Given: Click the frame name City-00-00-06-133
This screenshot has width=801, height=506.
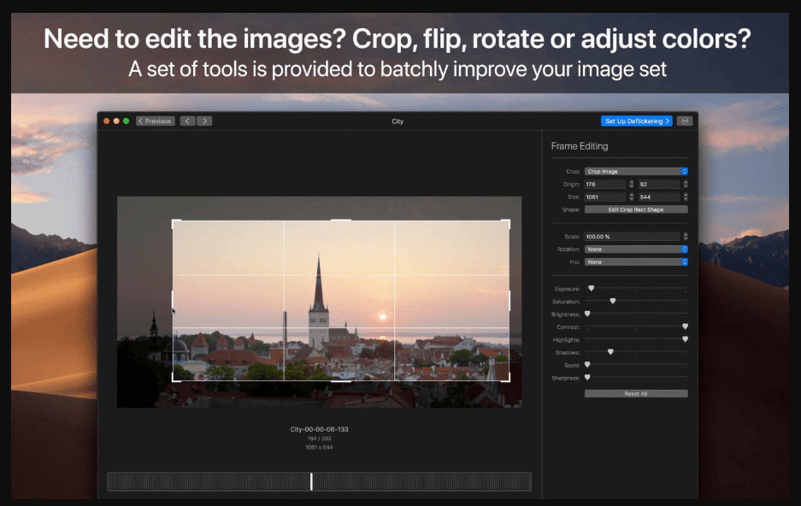Looking at the screenshot, I should tap(319, 429).
